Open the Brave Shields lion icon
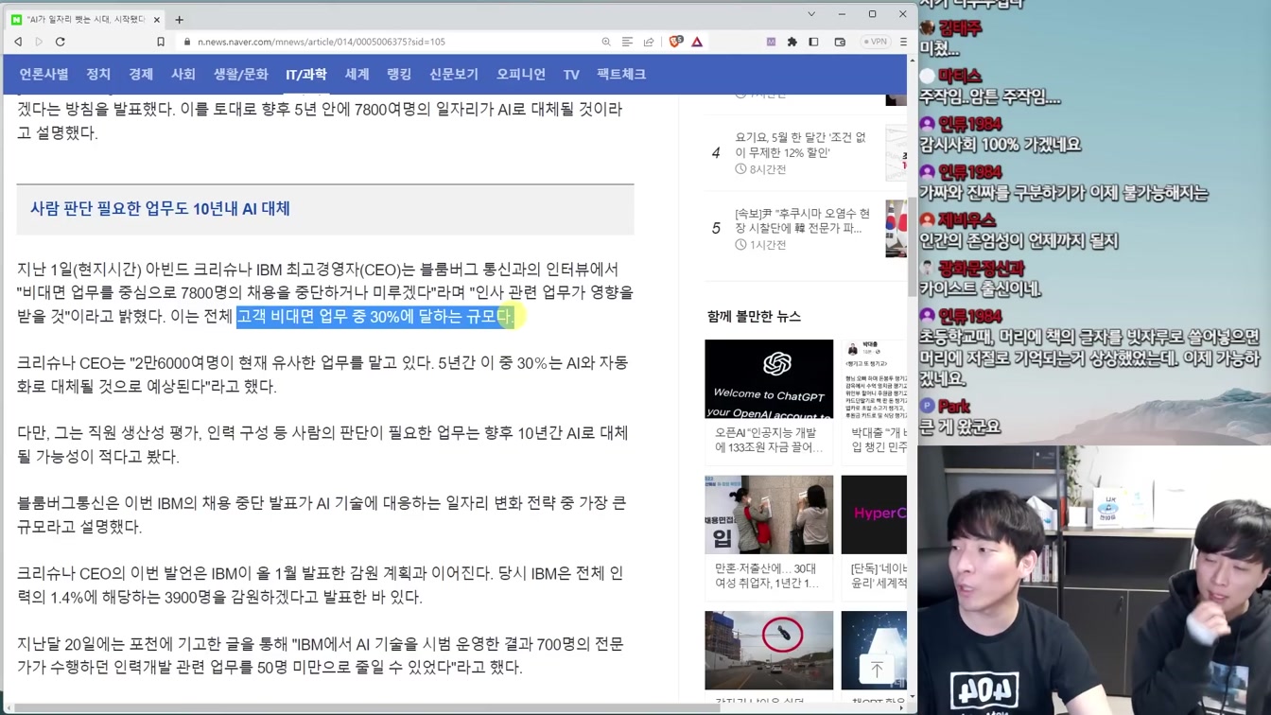 (x=675, y=42)
